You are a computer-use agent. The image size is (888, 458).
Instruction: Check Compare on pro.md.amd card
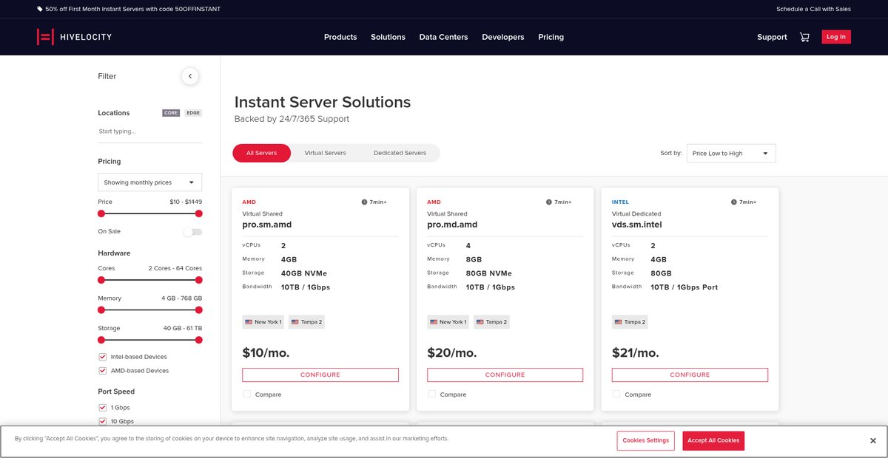tap(431, 394)
